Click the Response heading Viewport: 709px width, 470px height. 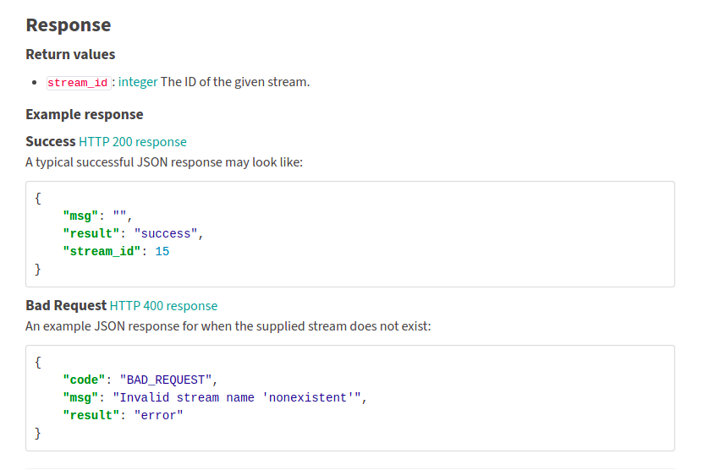pyautogui.click(x=69, y=25)
